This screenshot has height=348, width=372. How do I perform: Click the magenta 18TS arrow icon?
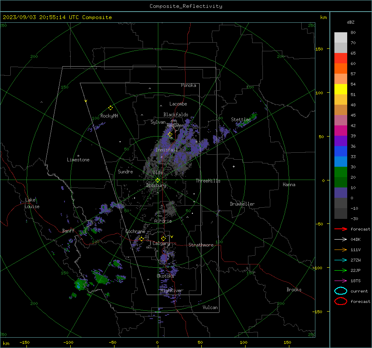pos(341,281)
